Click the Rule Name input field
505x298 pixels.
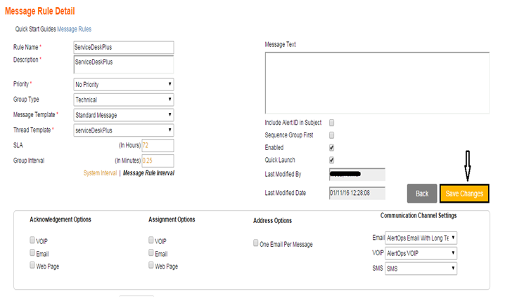[x=123, y=47]
